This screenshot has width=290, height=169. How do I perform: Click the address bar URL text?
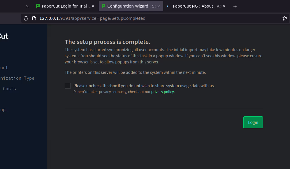pyautogui.click(x=92, y=18)
